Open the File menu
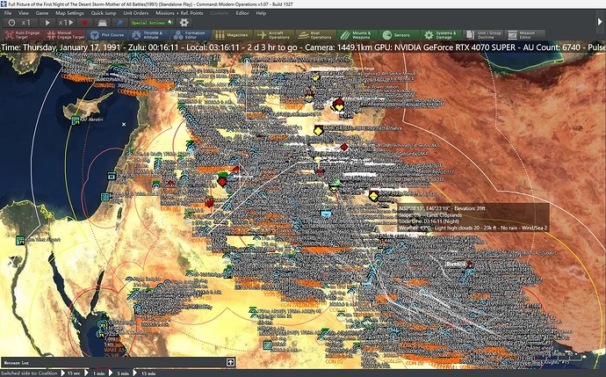606x377 pixels. (x=7, y=13)
